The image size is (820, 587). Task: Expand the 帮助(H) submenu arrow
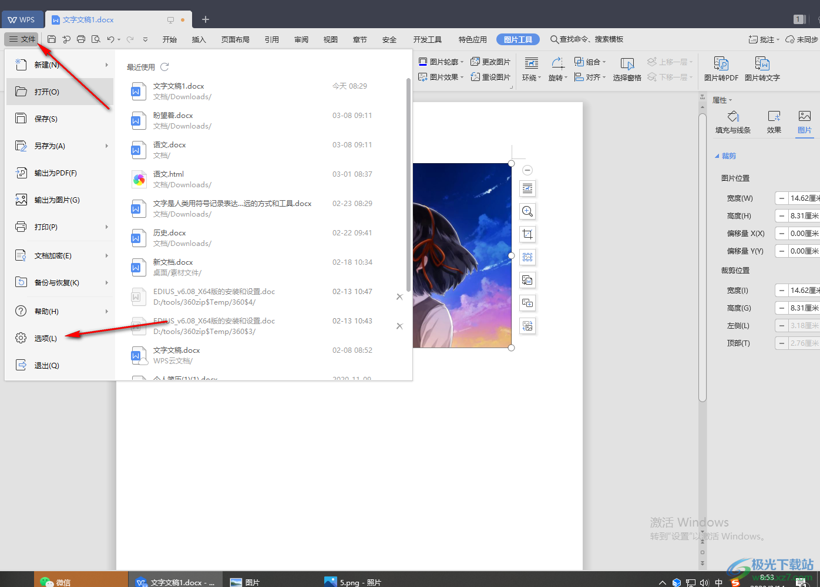click(x=107, y=311)
